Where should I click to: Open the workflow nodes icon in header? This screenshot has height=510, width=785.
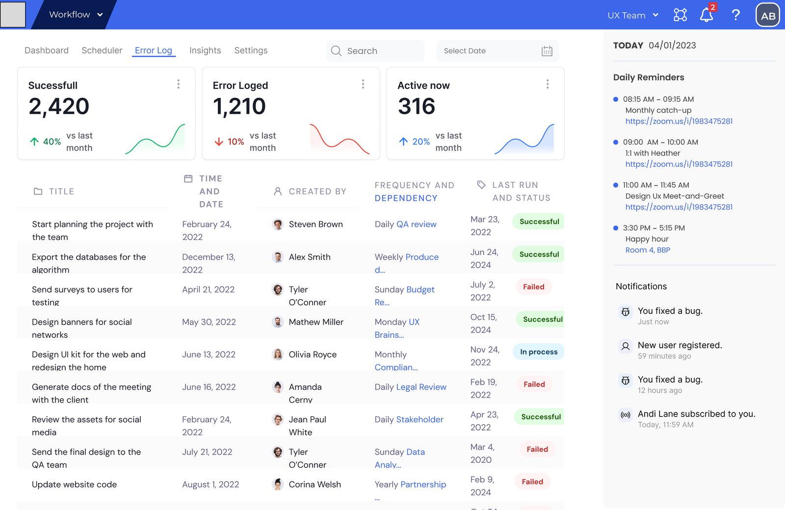click(680, 15)
